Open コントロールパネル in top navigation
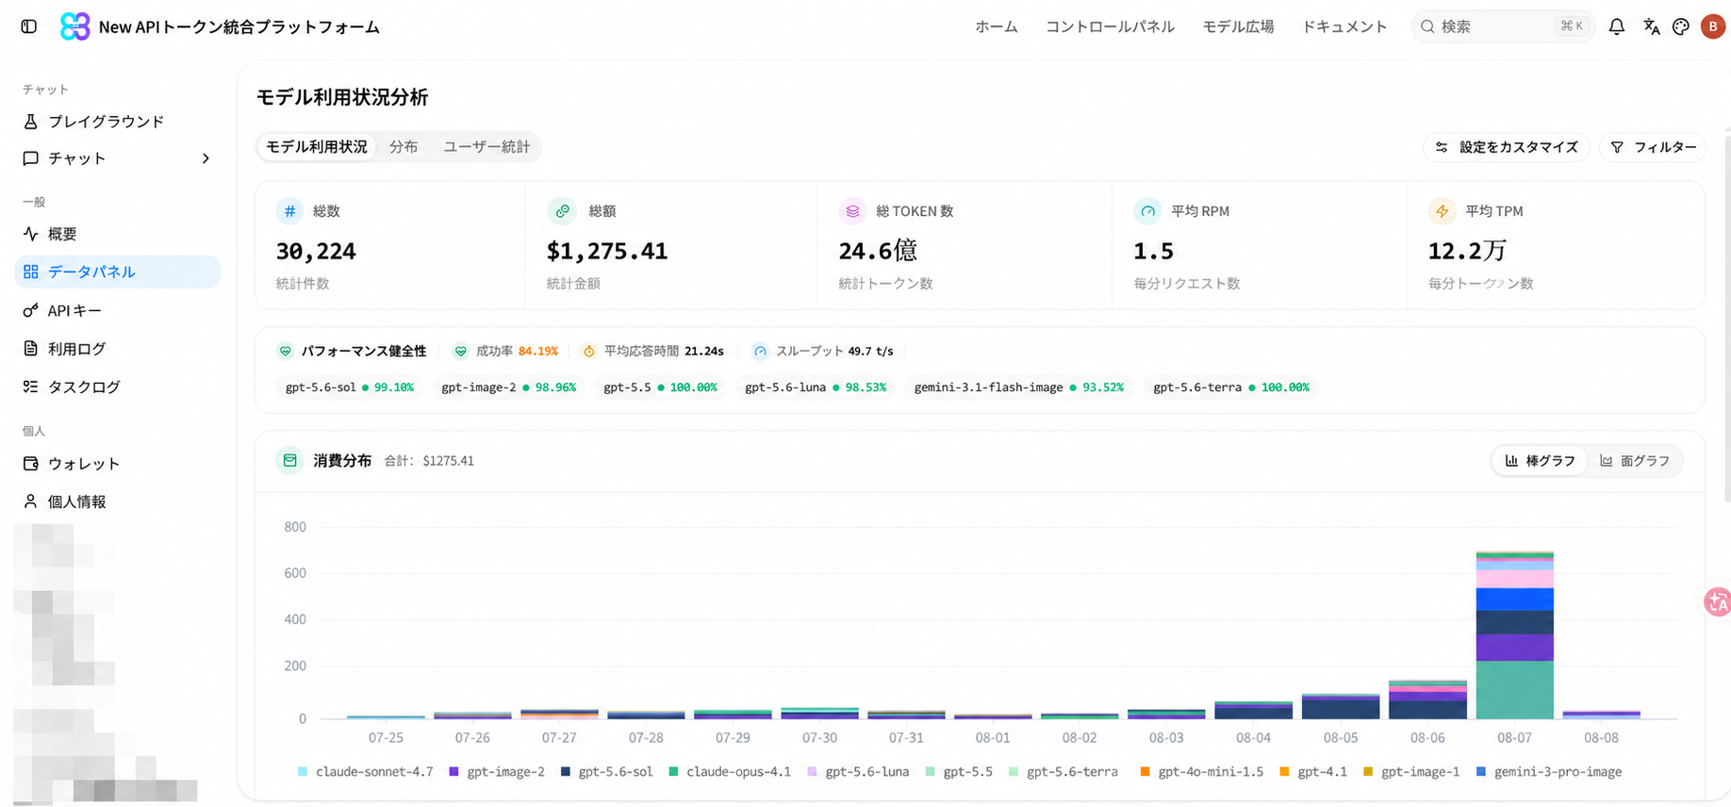 (x=1110, y=26)
